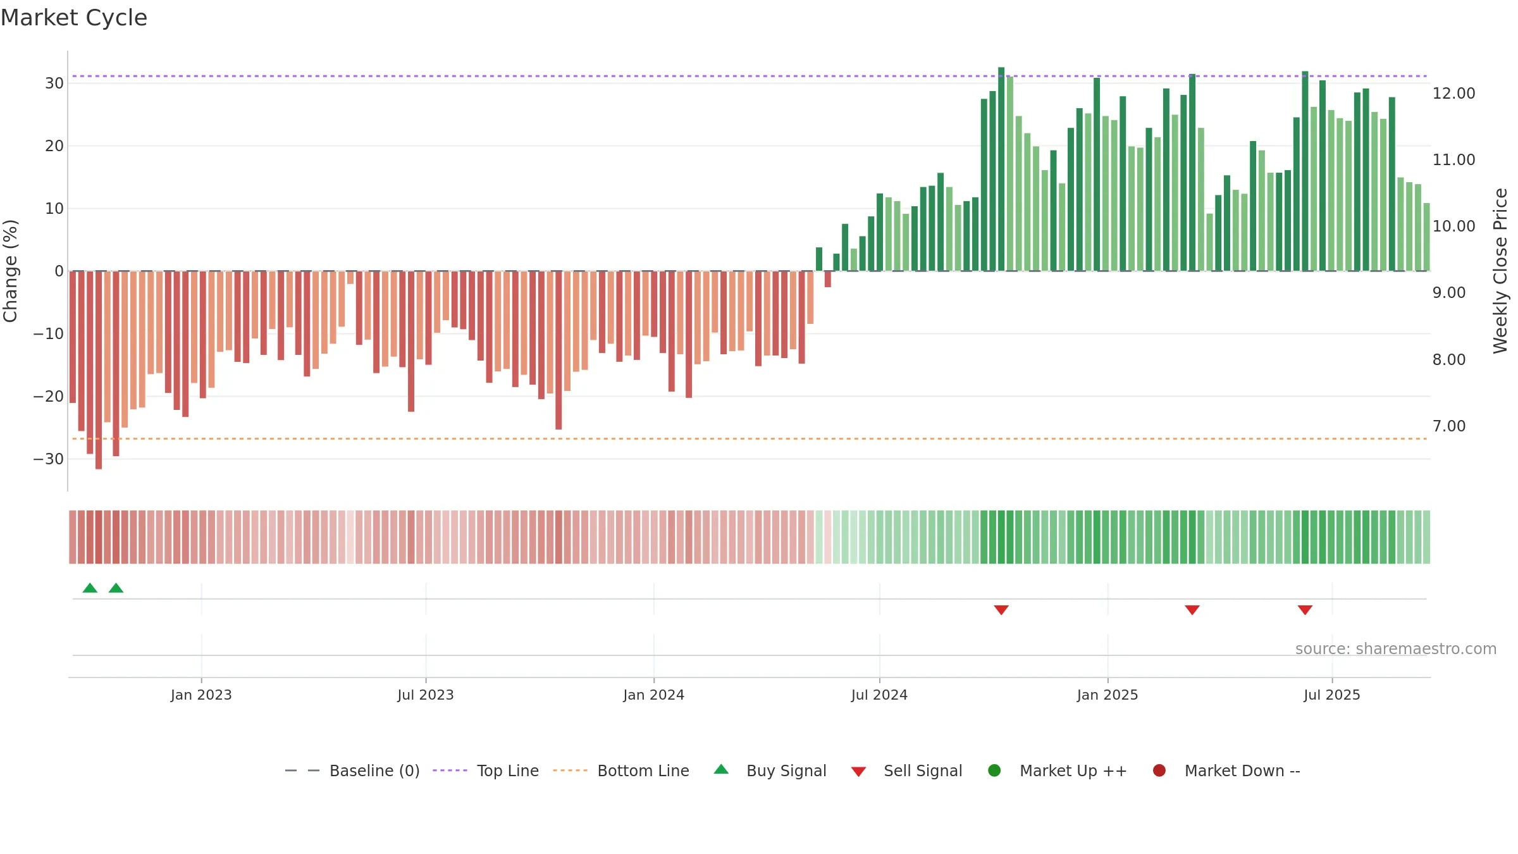The image size is (1518, 854).
Task: Click the source: sharemaestro.com text
Action: click(x=1396, y=648)
